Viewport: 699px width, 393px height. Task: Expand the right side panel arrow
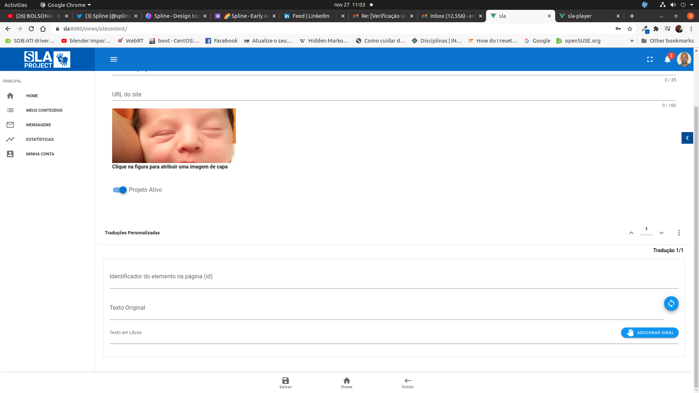click(687, 138)
